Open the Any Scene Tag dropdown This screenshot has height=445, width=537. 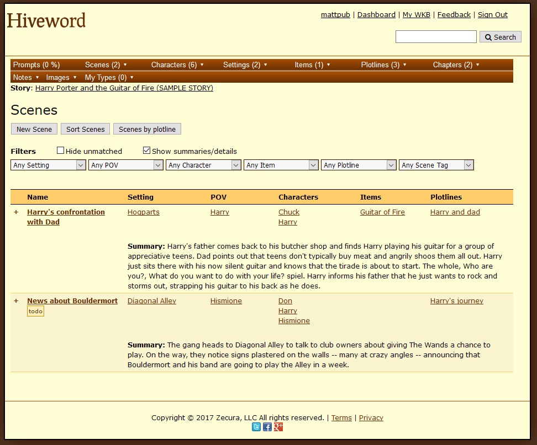pos(436,165)
